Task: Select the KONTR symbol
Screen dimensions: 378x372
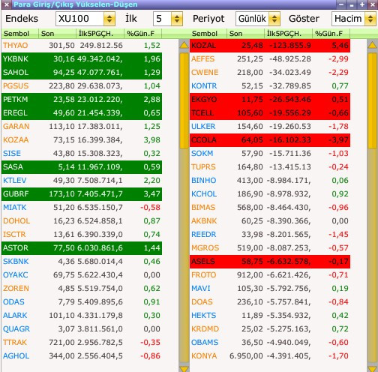Action: (x=204, y=86)
